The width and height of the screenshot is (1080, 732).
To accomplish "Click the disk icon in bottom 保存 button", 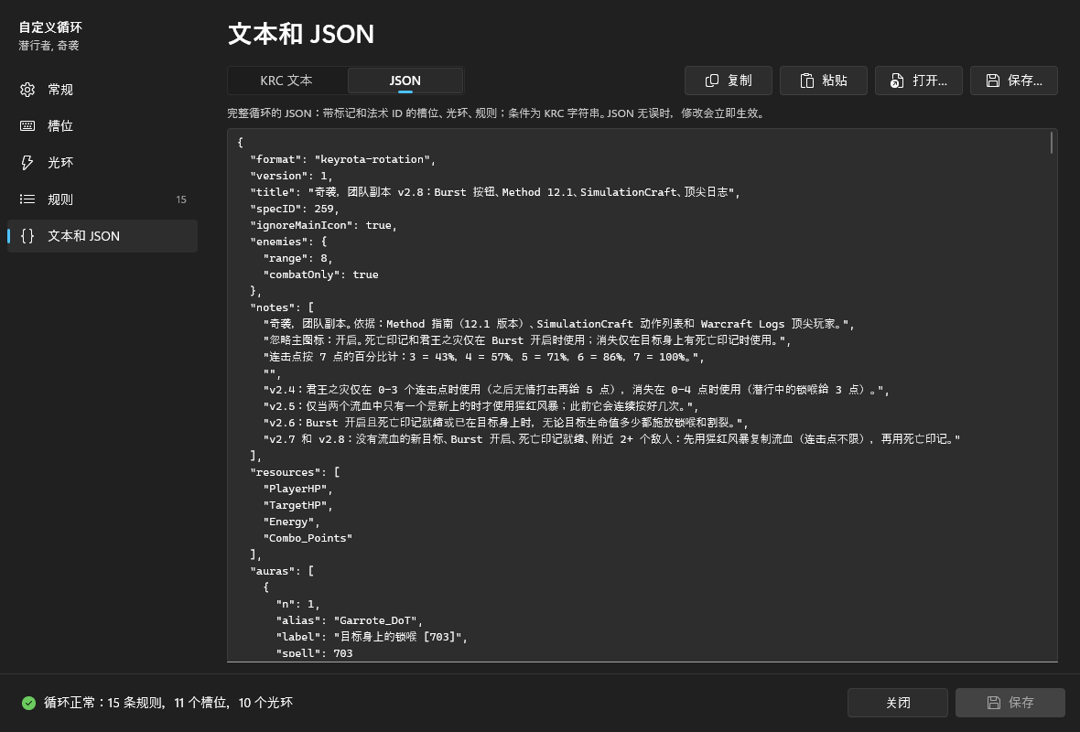I will click(994, 703).
